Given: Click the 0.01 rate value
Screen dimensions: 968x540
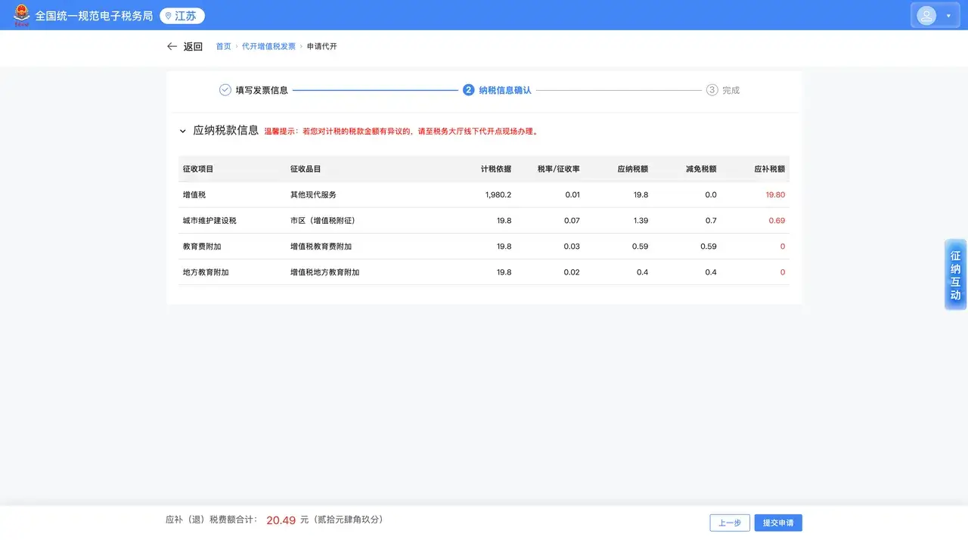Looking at the screenshot, I should (572, 195).
